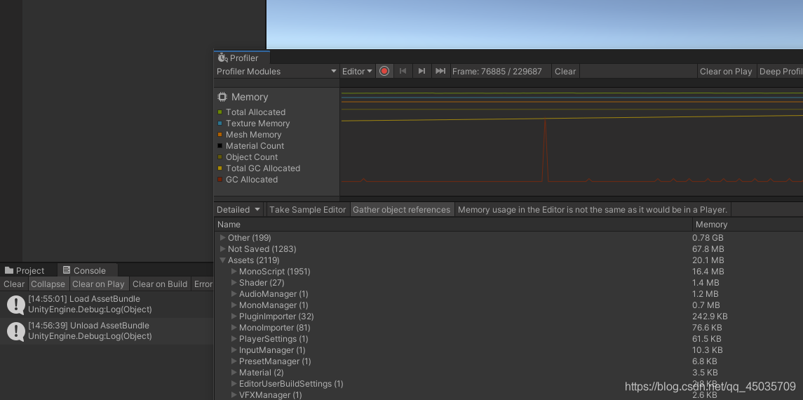
Task: Open the Editor target dropdown
Action: (x=357, y=71)
